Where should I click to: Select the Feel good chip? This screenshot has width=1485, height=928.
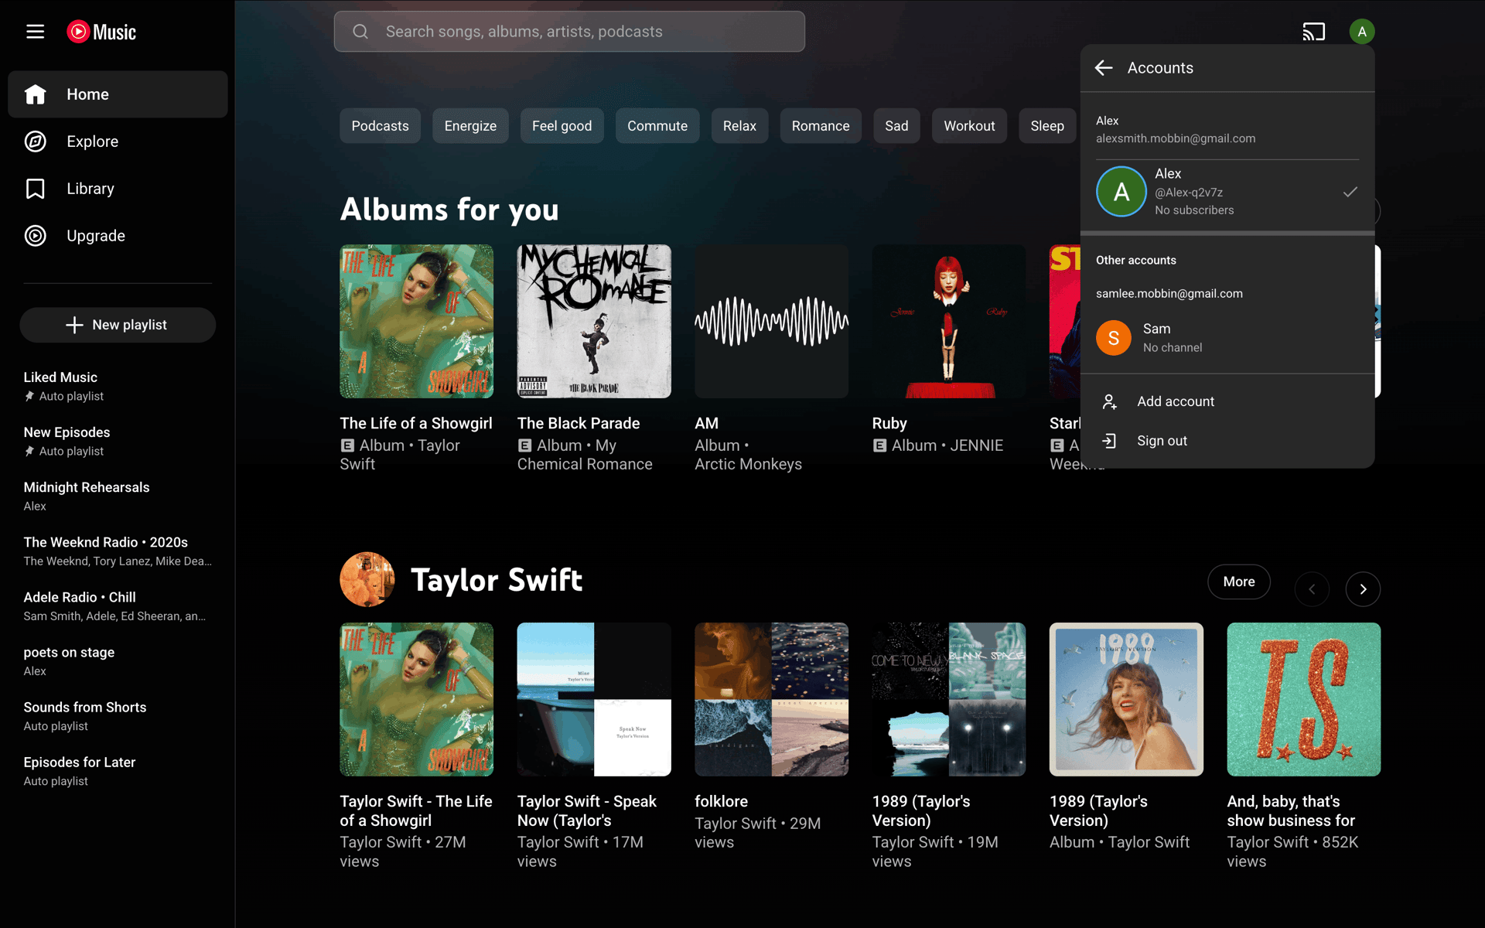[562, 126]
